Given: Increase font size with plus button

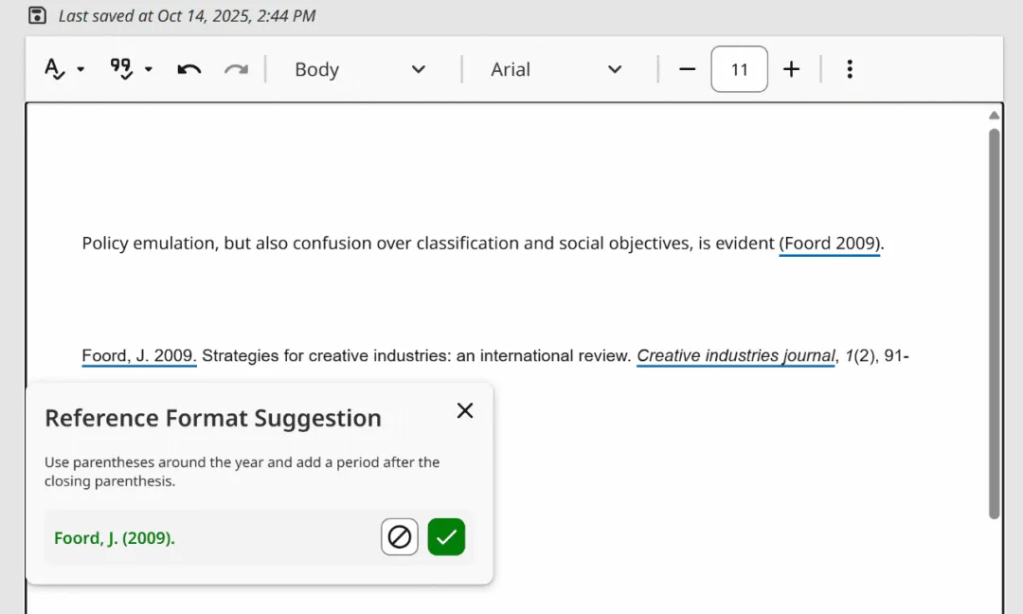Looking at the screenshot, I should 792,69.
